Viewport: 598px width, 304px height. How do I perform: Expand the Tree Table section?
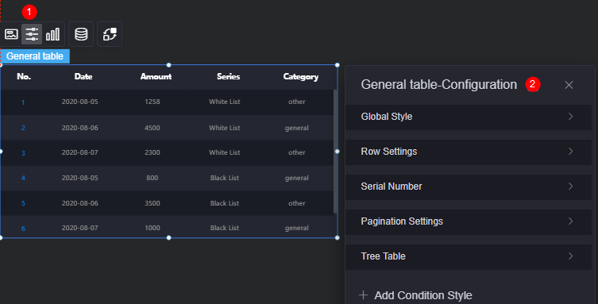point(469,256)
